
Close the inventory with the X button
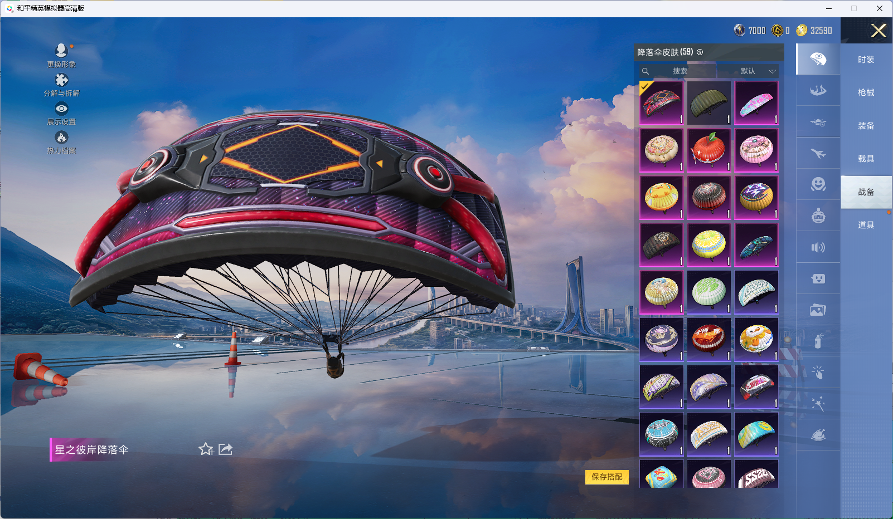(x=879, y=31)
